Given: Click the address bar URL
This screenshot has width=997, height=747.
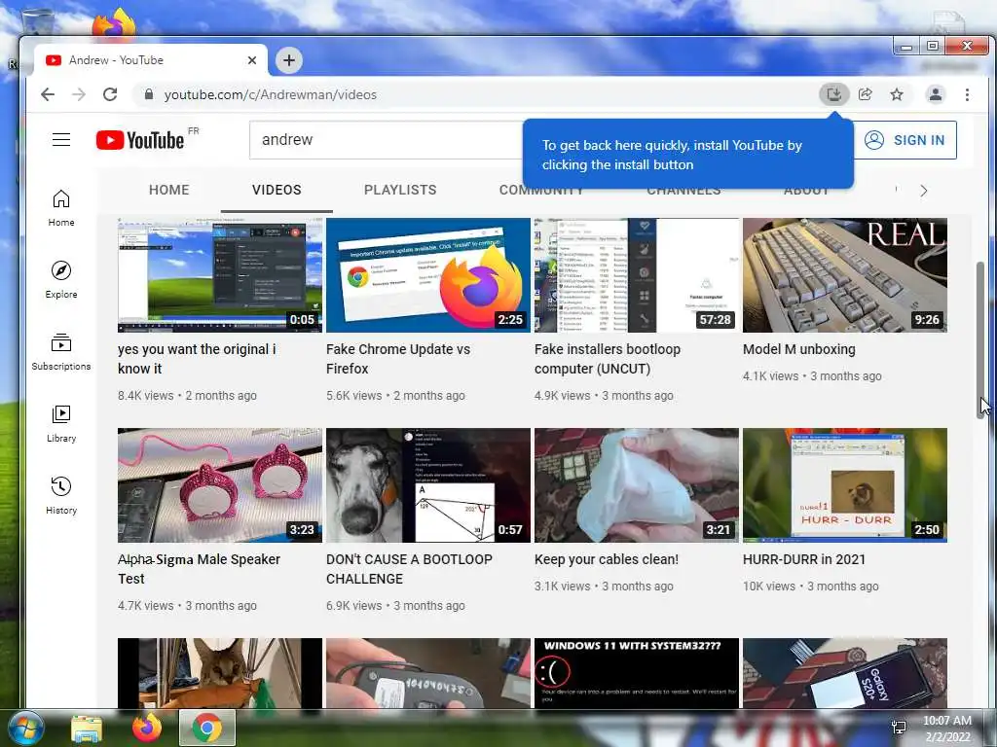Looking at the screenshot, I should (x=271, y=94).
